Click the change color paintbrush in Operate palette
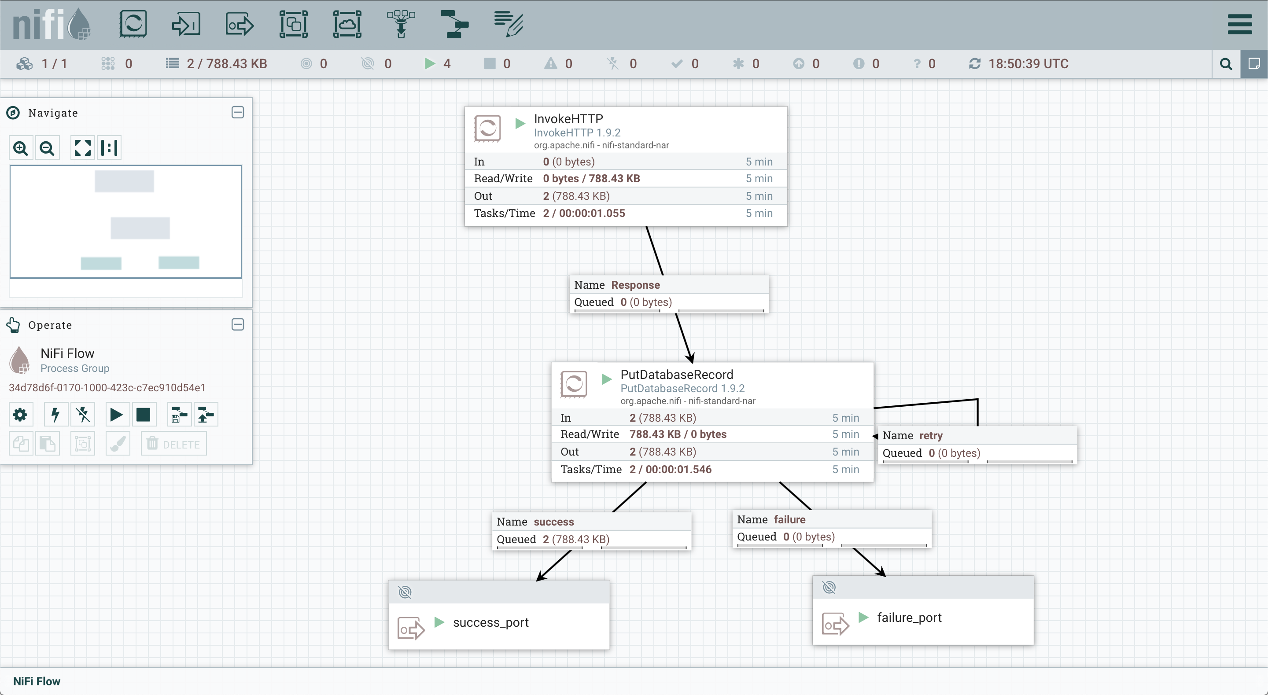This screenshot has height=695, width=1268. 118,443
